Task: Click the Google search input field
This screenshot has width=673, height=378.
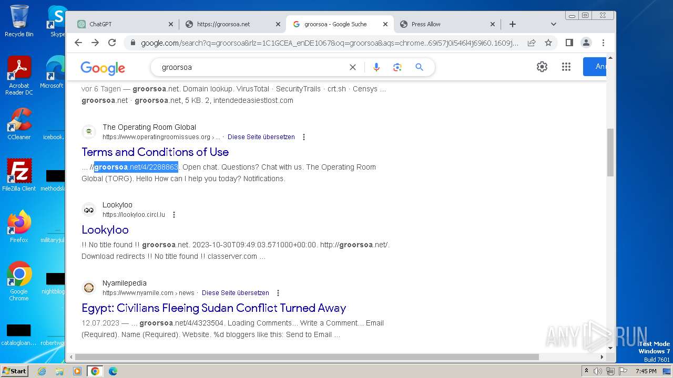Action: point(252,67)
